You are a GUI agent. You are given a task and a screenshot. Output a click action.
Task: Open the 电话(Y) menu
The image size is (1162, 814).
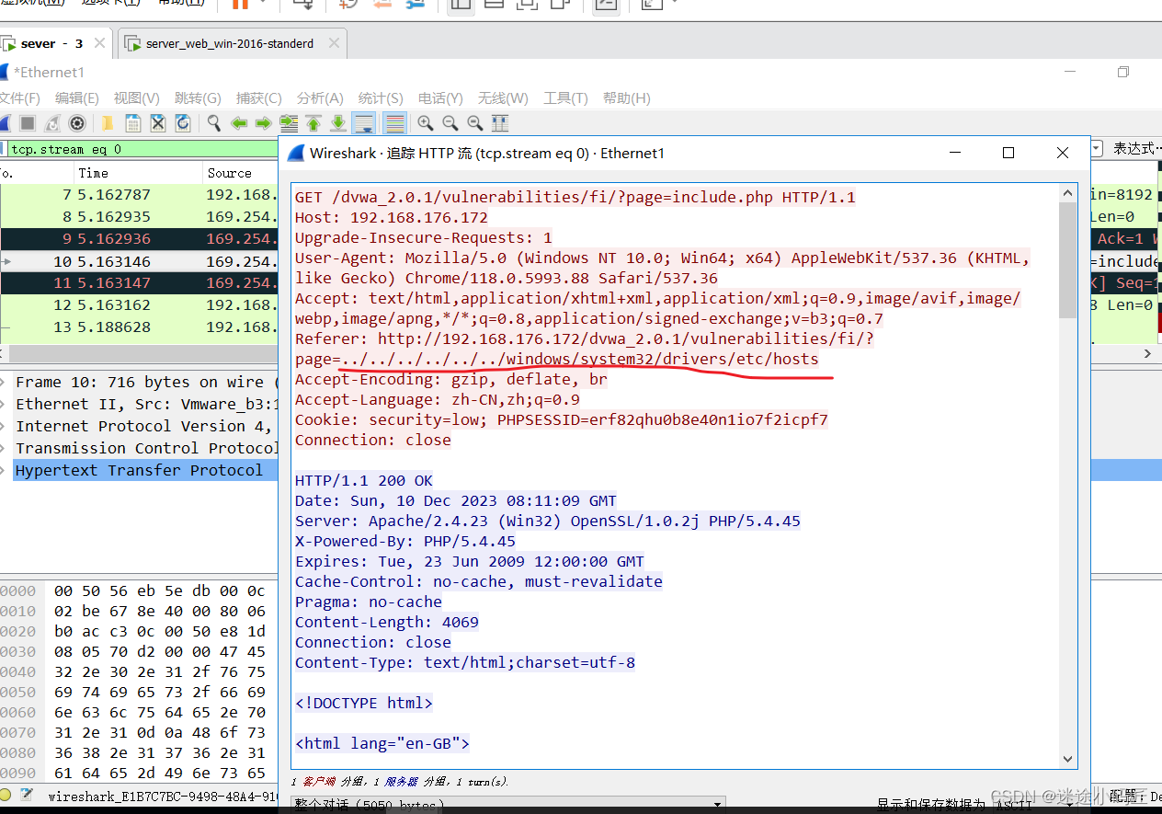[440, 97]
